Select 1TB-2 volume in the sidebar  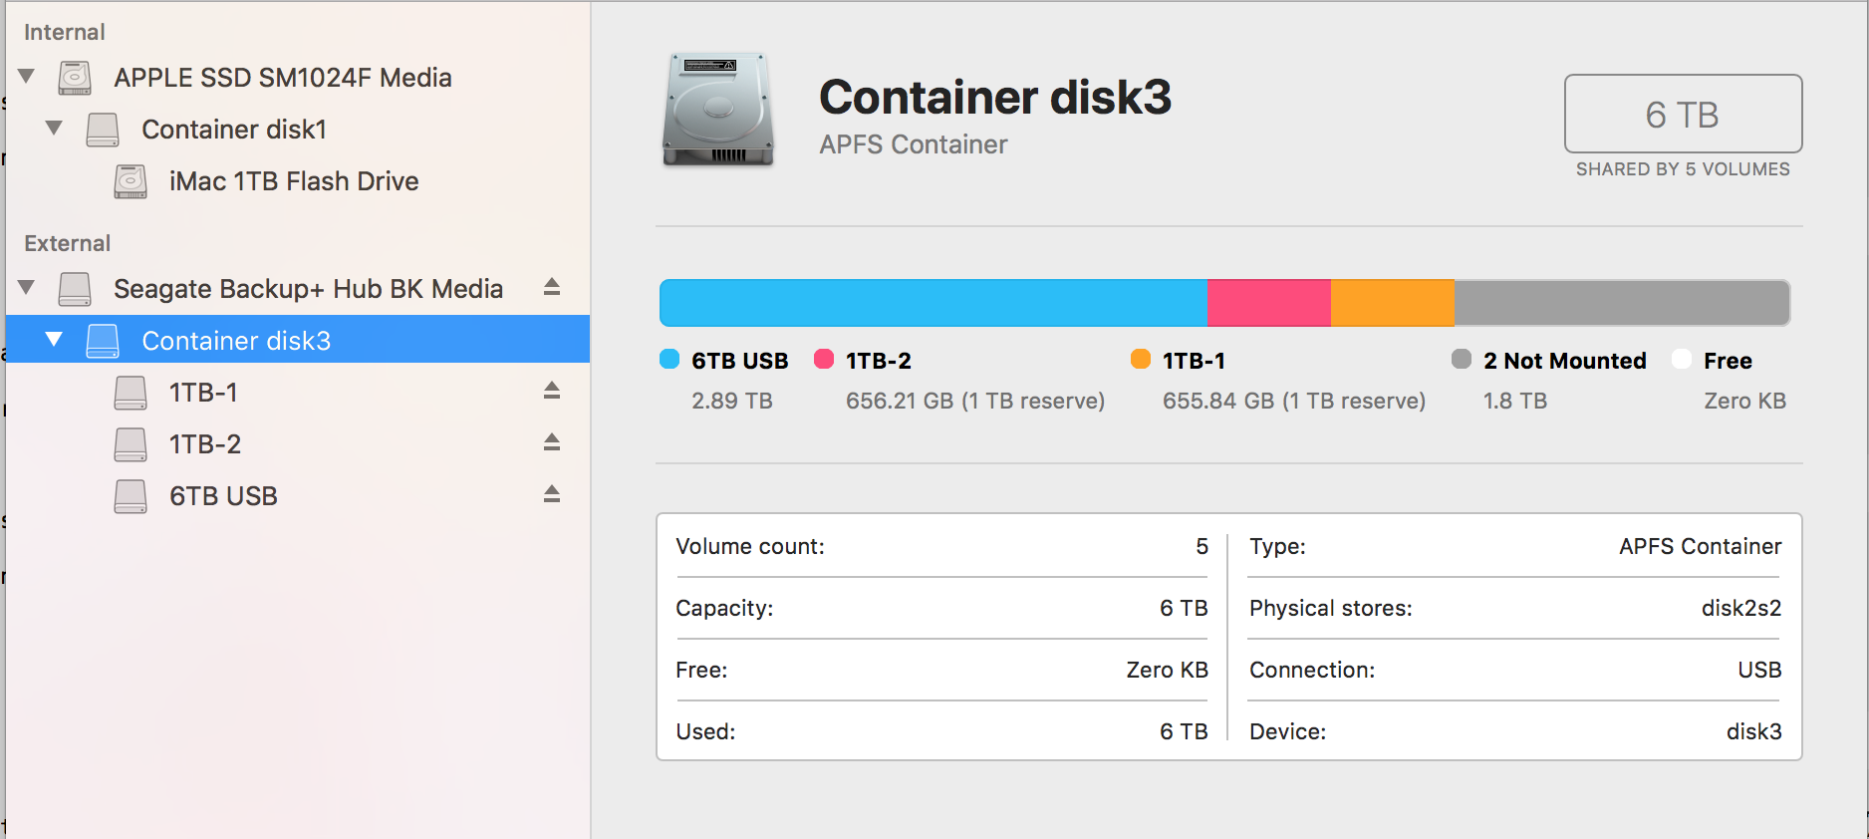[205, 444]
